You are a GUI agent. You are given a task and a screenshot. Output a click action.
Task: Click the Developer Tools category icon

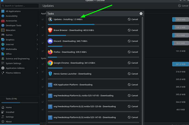click(3, 25)
